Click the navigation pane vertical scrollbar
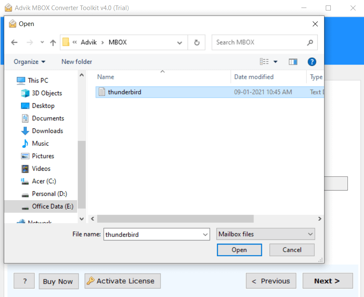364x297 pixels. (x=82, y=175)
